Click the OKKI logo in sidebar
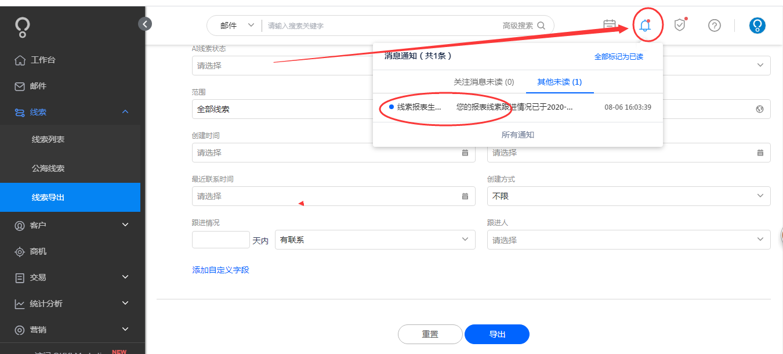The width and height of the screenshot is (783, 354). [21, 26]
